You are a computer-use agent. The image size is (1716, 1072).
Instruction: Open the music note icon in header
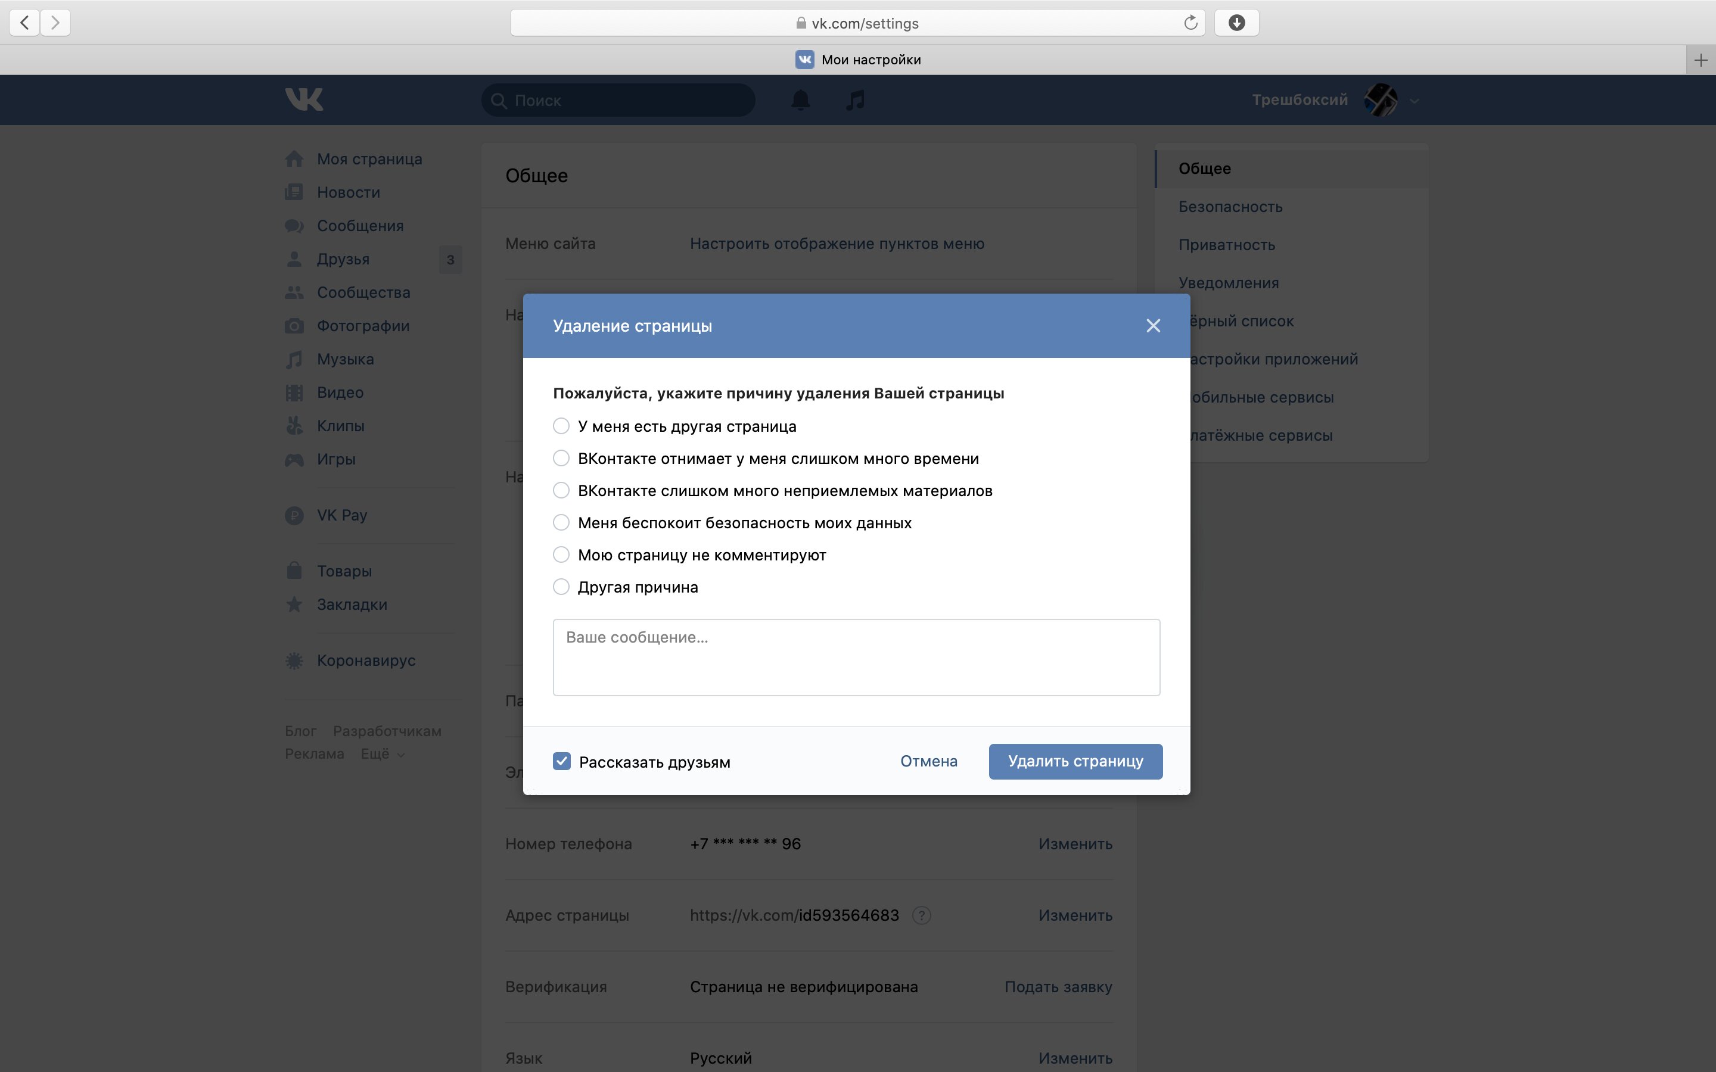pyautogui.click(x=856, y=100)
